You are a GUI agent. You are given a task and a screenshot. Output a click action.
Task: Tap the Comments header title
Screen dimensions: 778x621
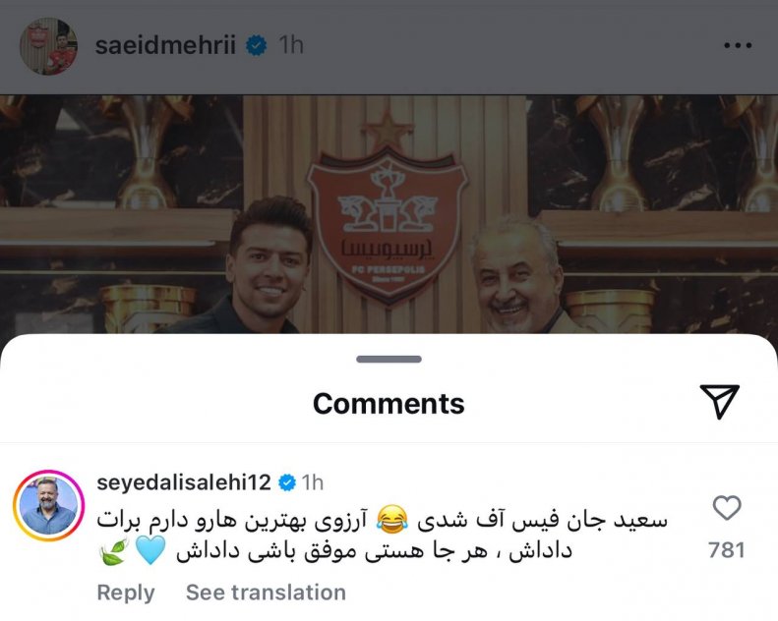pos(389,404)
